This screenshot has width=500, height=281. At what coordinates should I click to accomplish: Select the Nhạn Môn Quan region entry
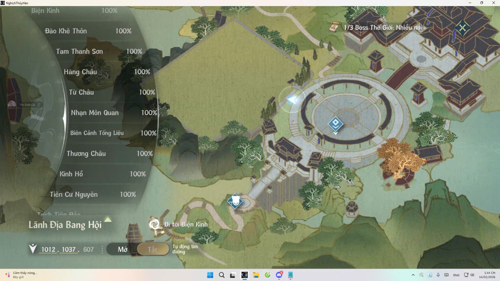[95, 113]
